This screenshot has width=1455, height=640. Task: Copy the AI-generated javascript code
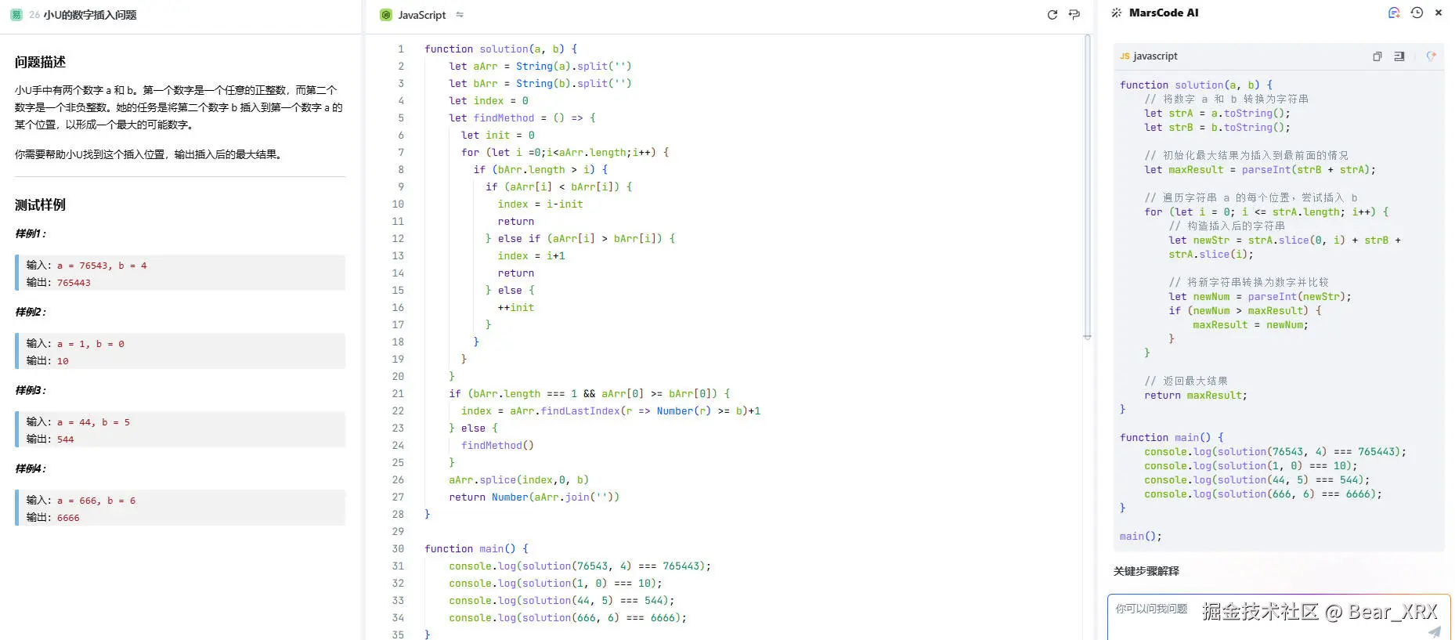point(1377,56)
